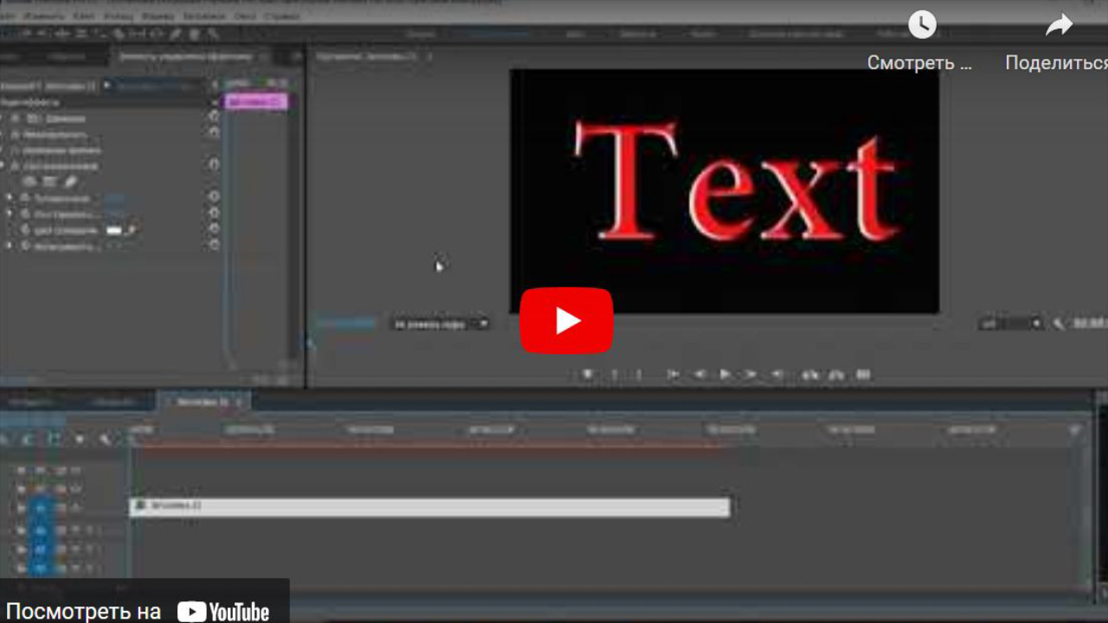Reset the Opacity effect parameters
Screen dimensions: 1108x623
click(x=214, y=133)
